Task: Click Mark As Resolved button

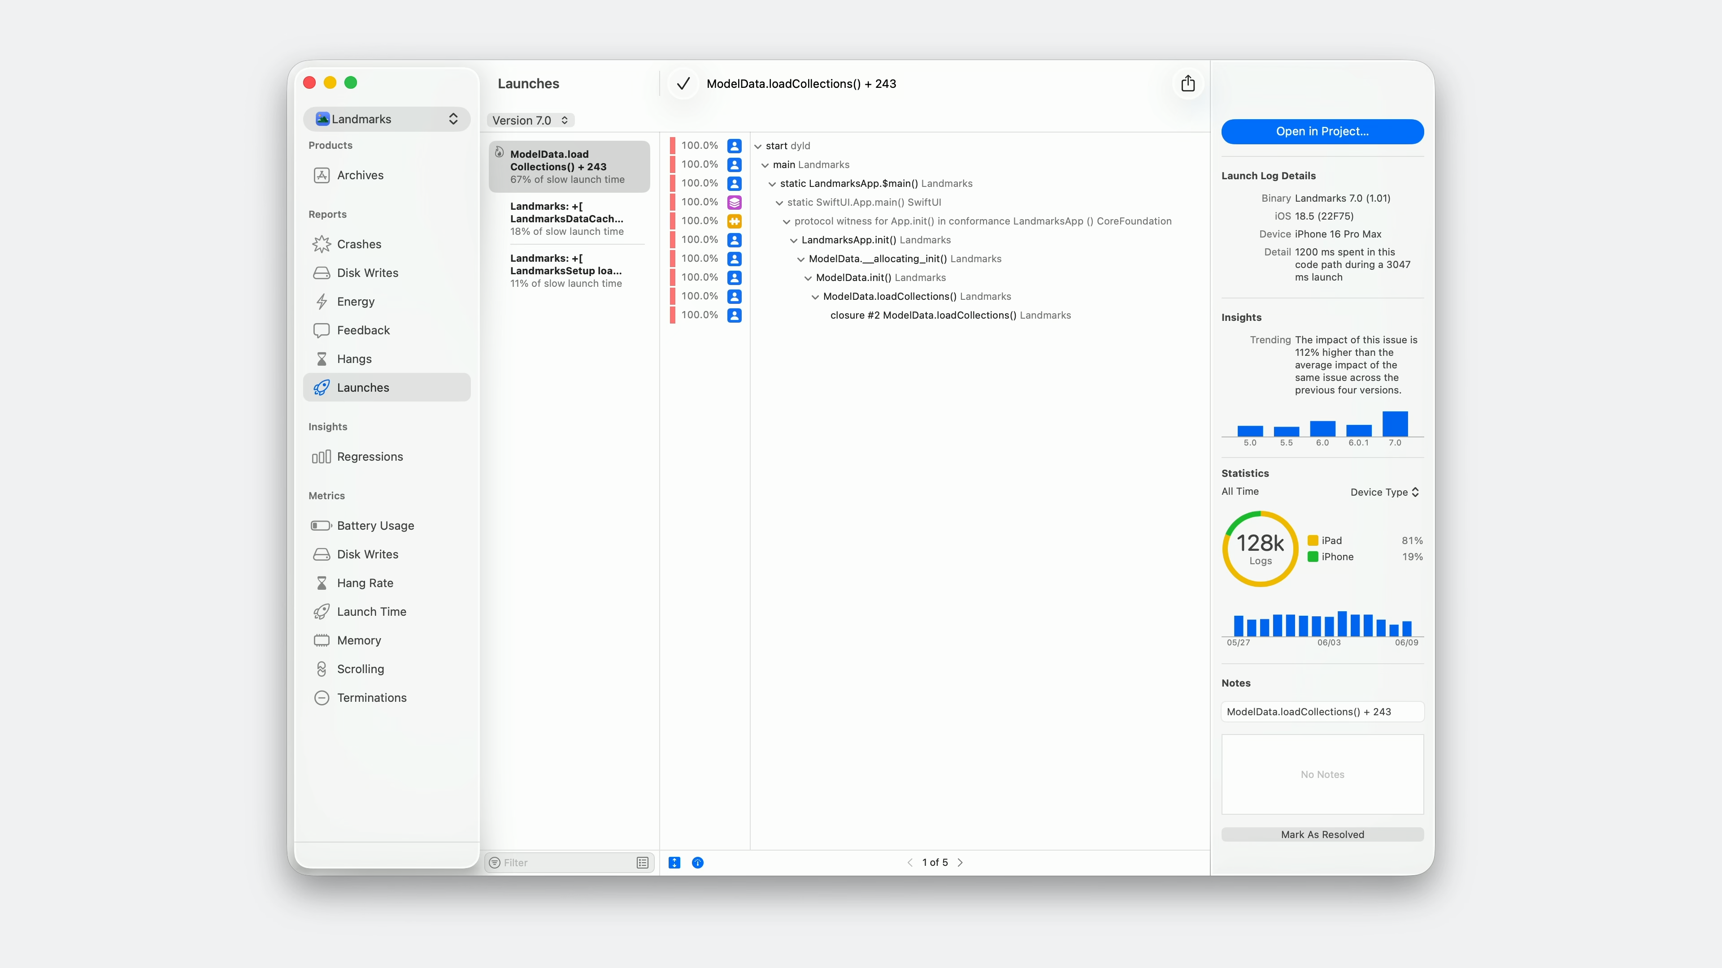Action: click(1322, 834)
